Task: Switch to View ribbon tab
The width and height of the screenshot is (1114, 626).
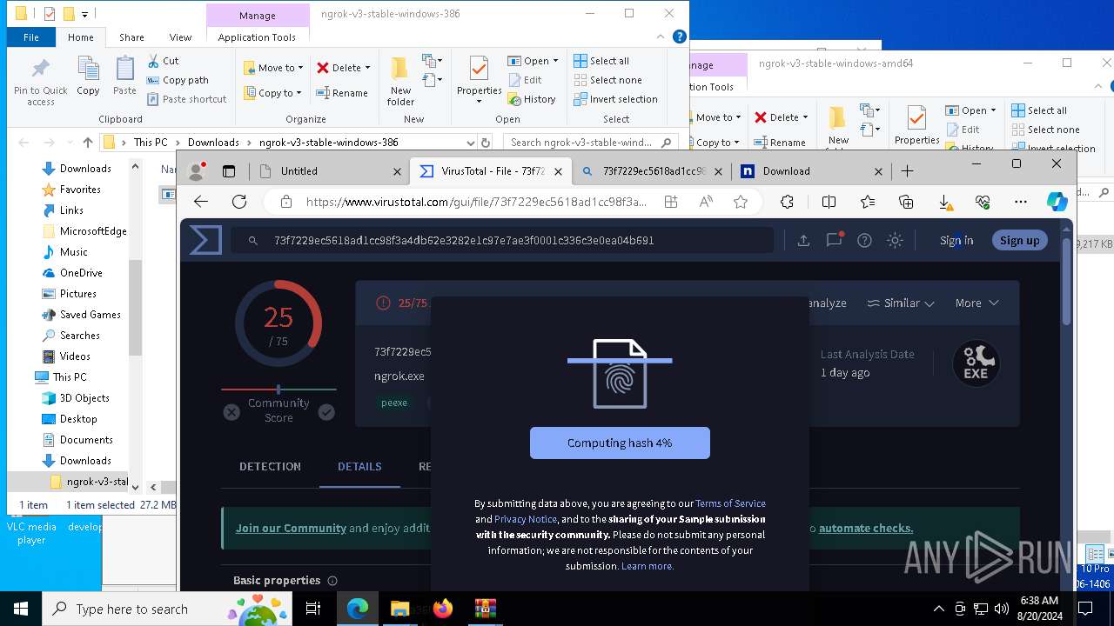Action: (x=180, y=37)
